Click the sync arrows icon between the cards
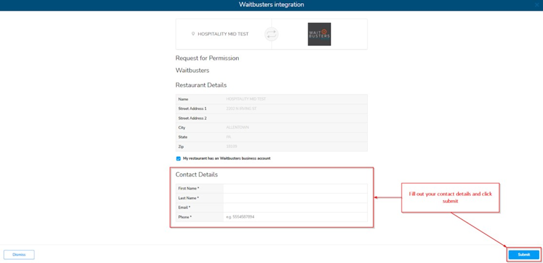 click(x=272, y=34)
